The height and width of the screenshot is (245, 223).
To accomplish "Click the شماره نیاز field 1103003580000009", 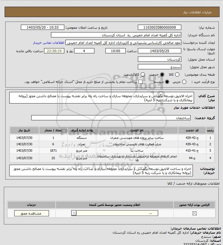I will click(160, 27).
